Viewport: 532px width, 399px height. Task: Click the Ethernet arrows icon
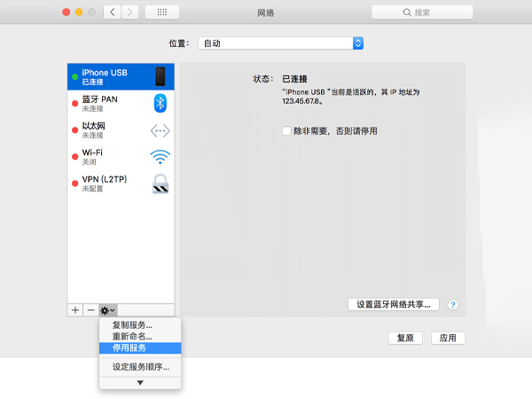[160, 130]
